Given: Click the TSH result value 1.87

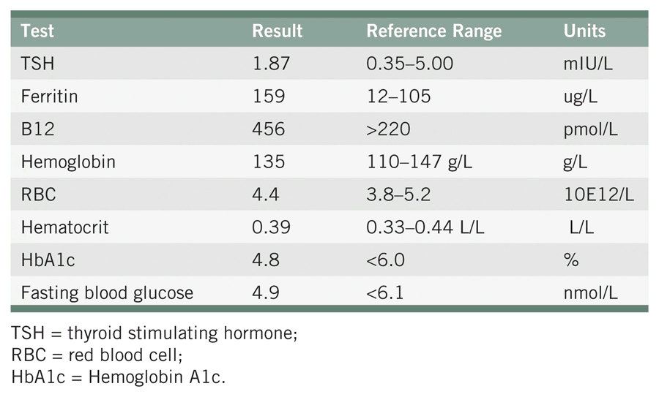Looking at the screenshot, I should tap(271, 64).
